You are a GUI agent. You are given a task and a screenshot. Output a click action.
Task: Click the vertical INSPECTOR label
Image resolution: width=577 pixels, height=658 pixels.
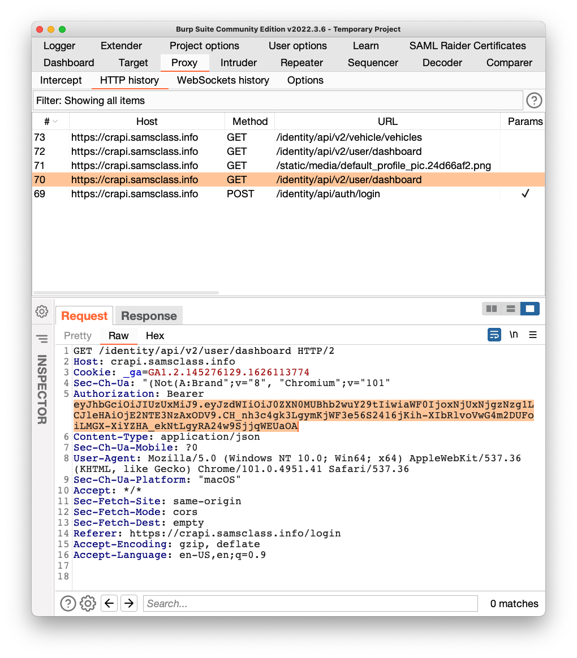[41, 389]
